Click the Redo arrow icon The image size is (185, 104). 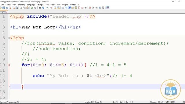[x=35, y=8]
